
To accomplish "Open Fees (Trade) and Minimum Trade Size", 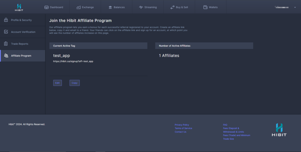I will [x=237, y=137].
